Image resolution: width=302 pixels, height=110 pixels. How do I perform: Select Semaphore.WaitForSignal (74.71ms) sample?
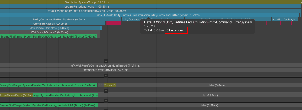151,70
